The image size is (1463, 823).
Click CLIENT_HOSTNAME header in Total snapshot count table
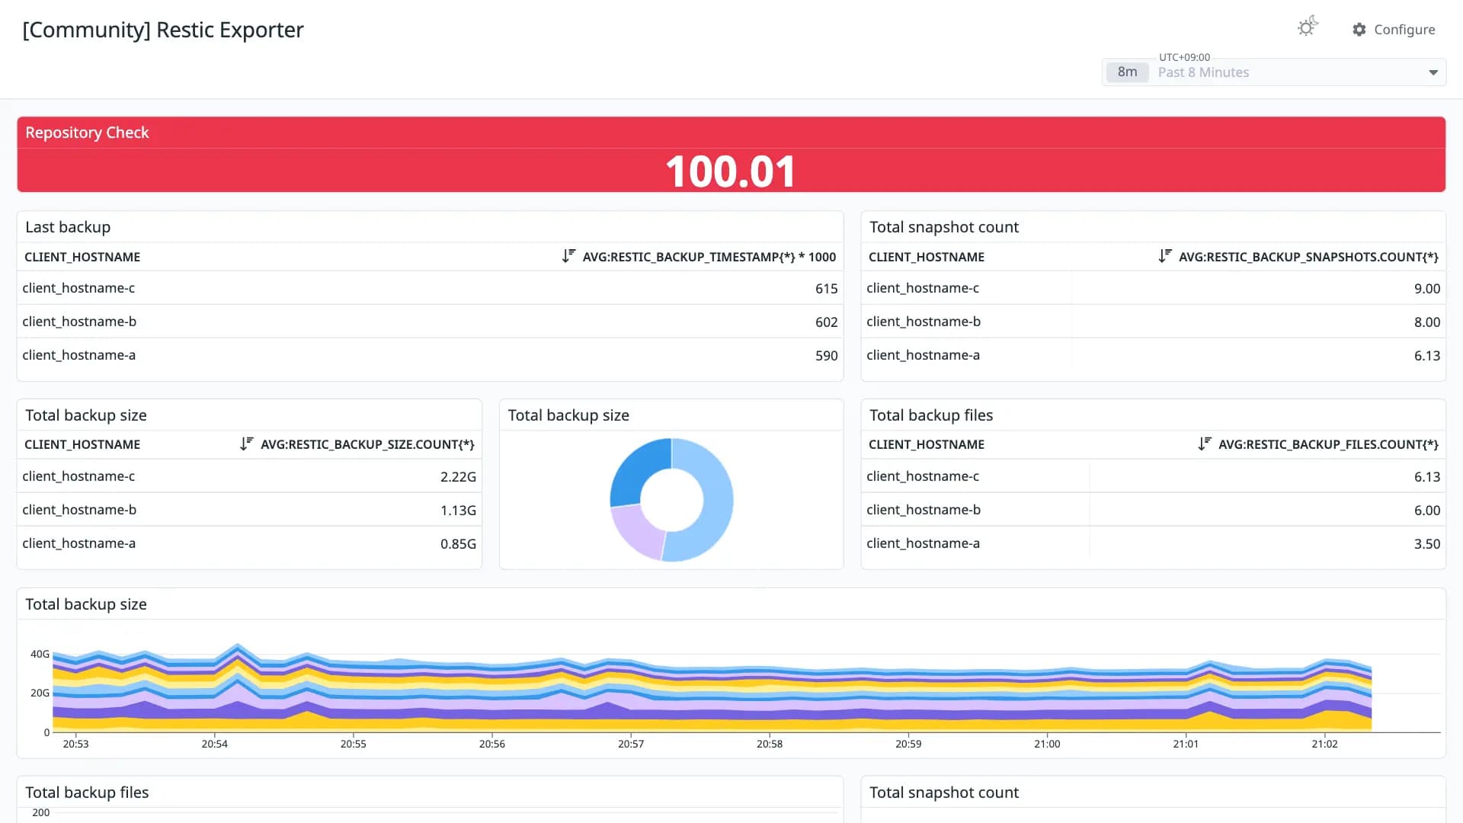click(x=927, y=257)
